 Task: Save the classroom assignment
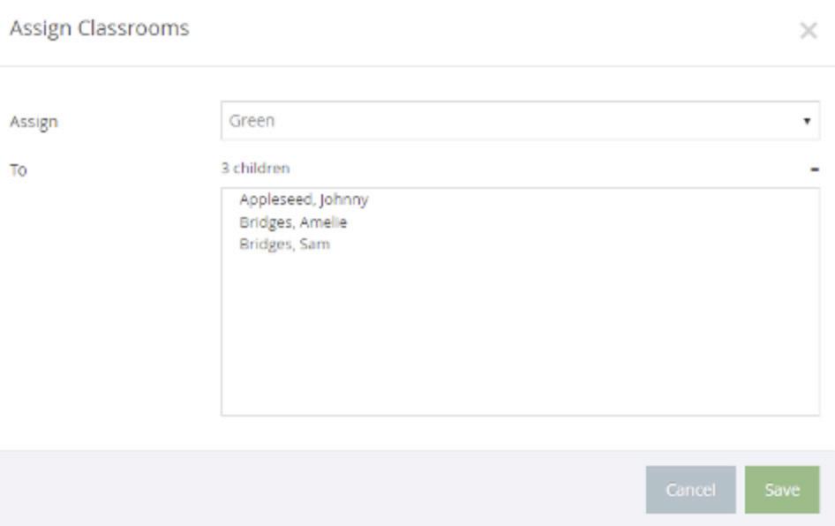pos(781,490)
